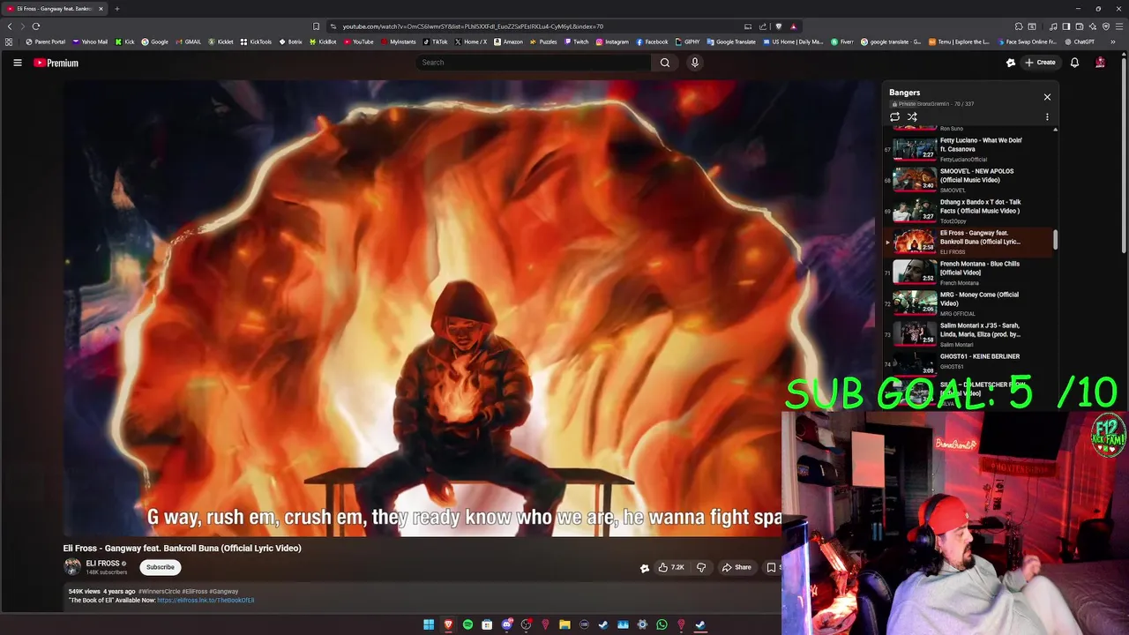Viewport: 1129px width, 635px height.
Task: Toggle shuffle for the Bangers playlist
Action: tap(912, 116)
